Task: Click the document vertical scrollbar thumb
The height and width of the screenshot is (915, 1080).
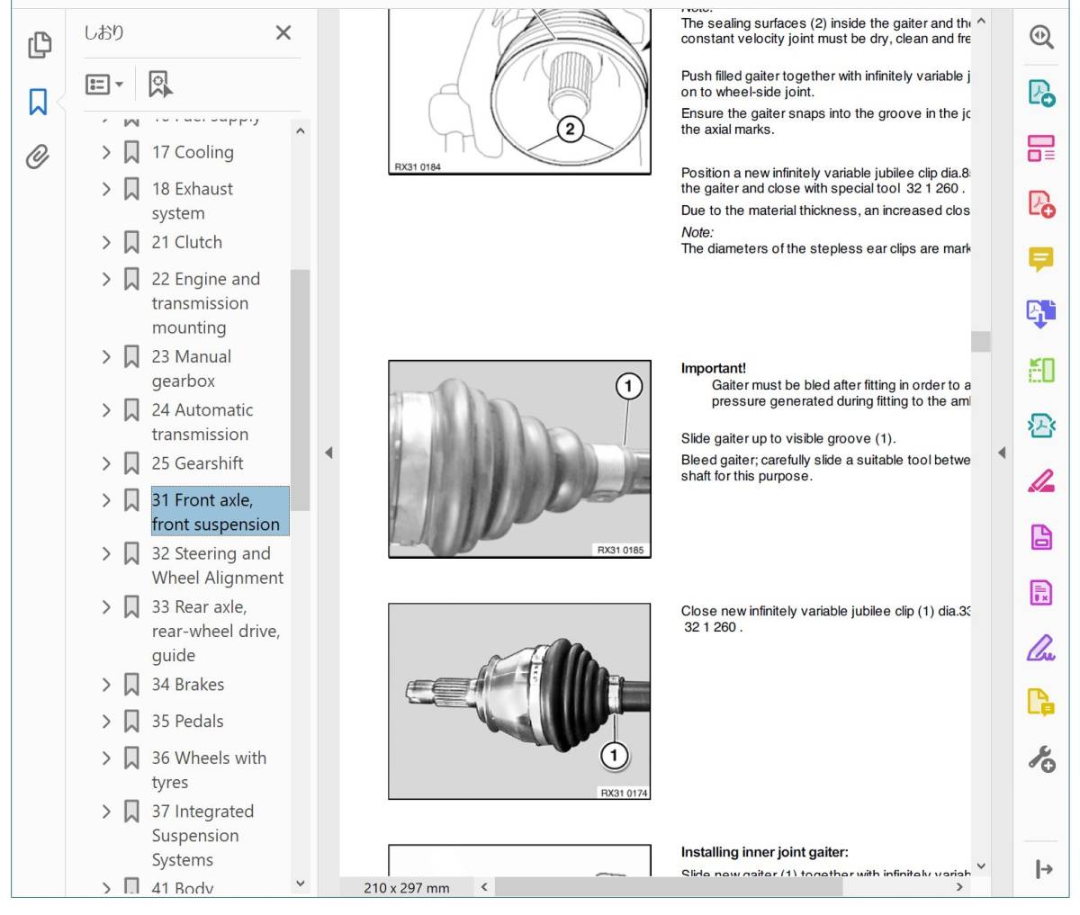Action: pos(981,342)
